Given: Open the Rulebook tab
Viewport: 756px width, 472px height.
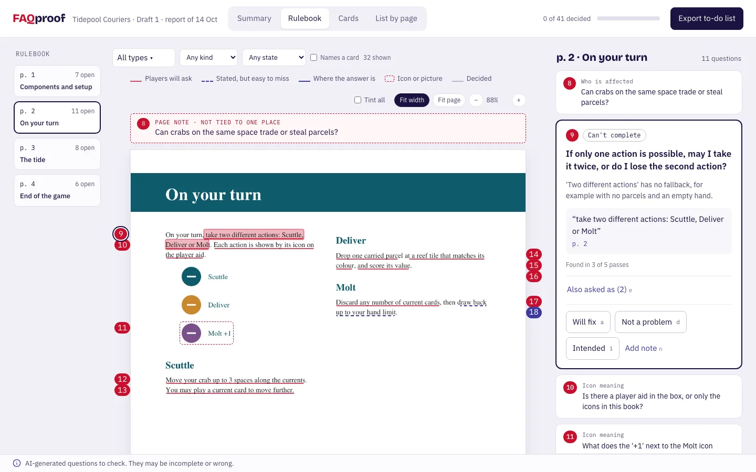Looking at the screenshot, I should pyautogui.click(x=304, y=18).
